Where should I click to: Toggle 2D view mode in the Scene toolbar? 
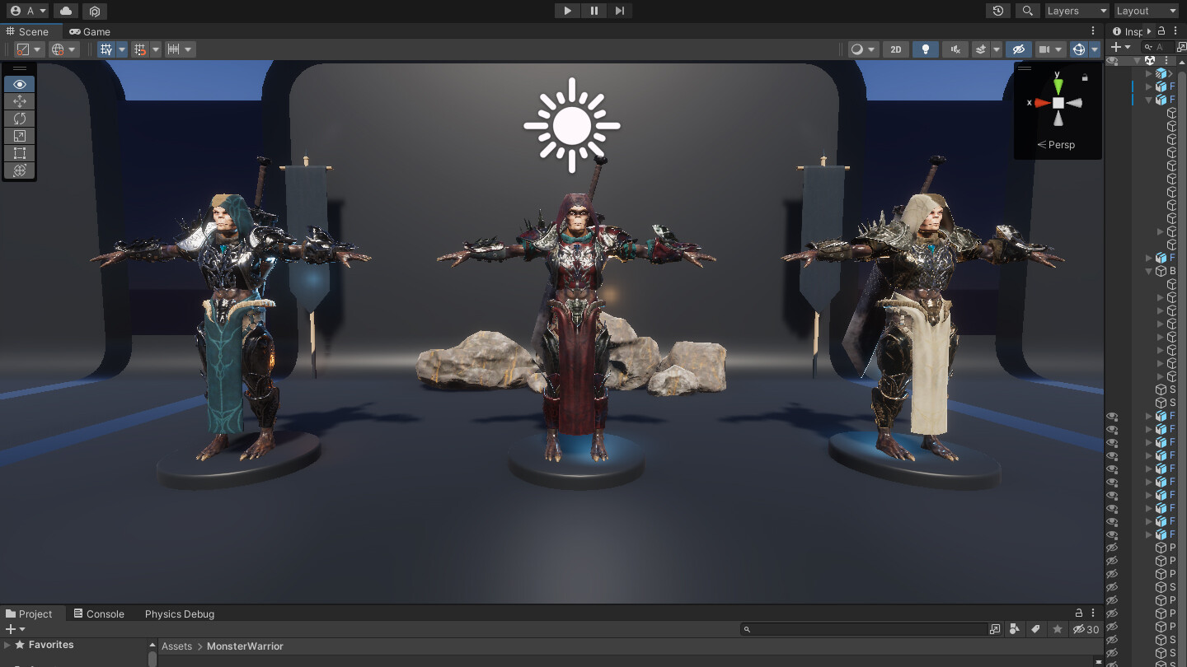pos(895,49)
